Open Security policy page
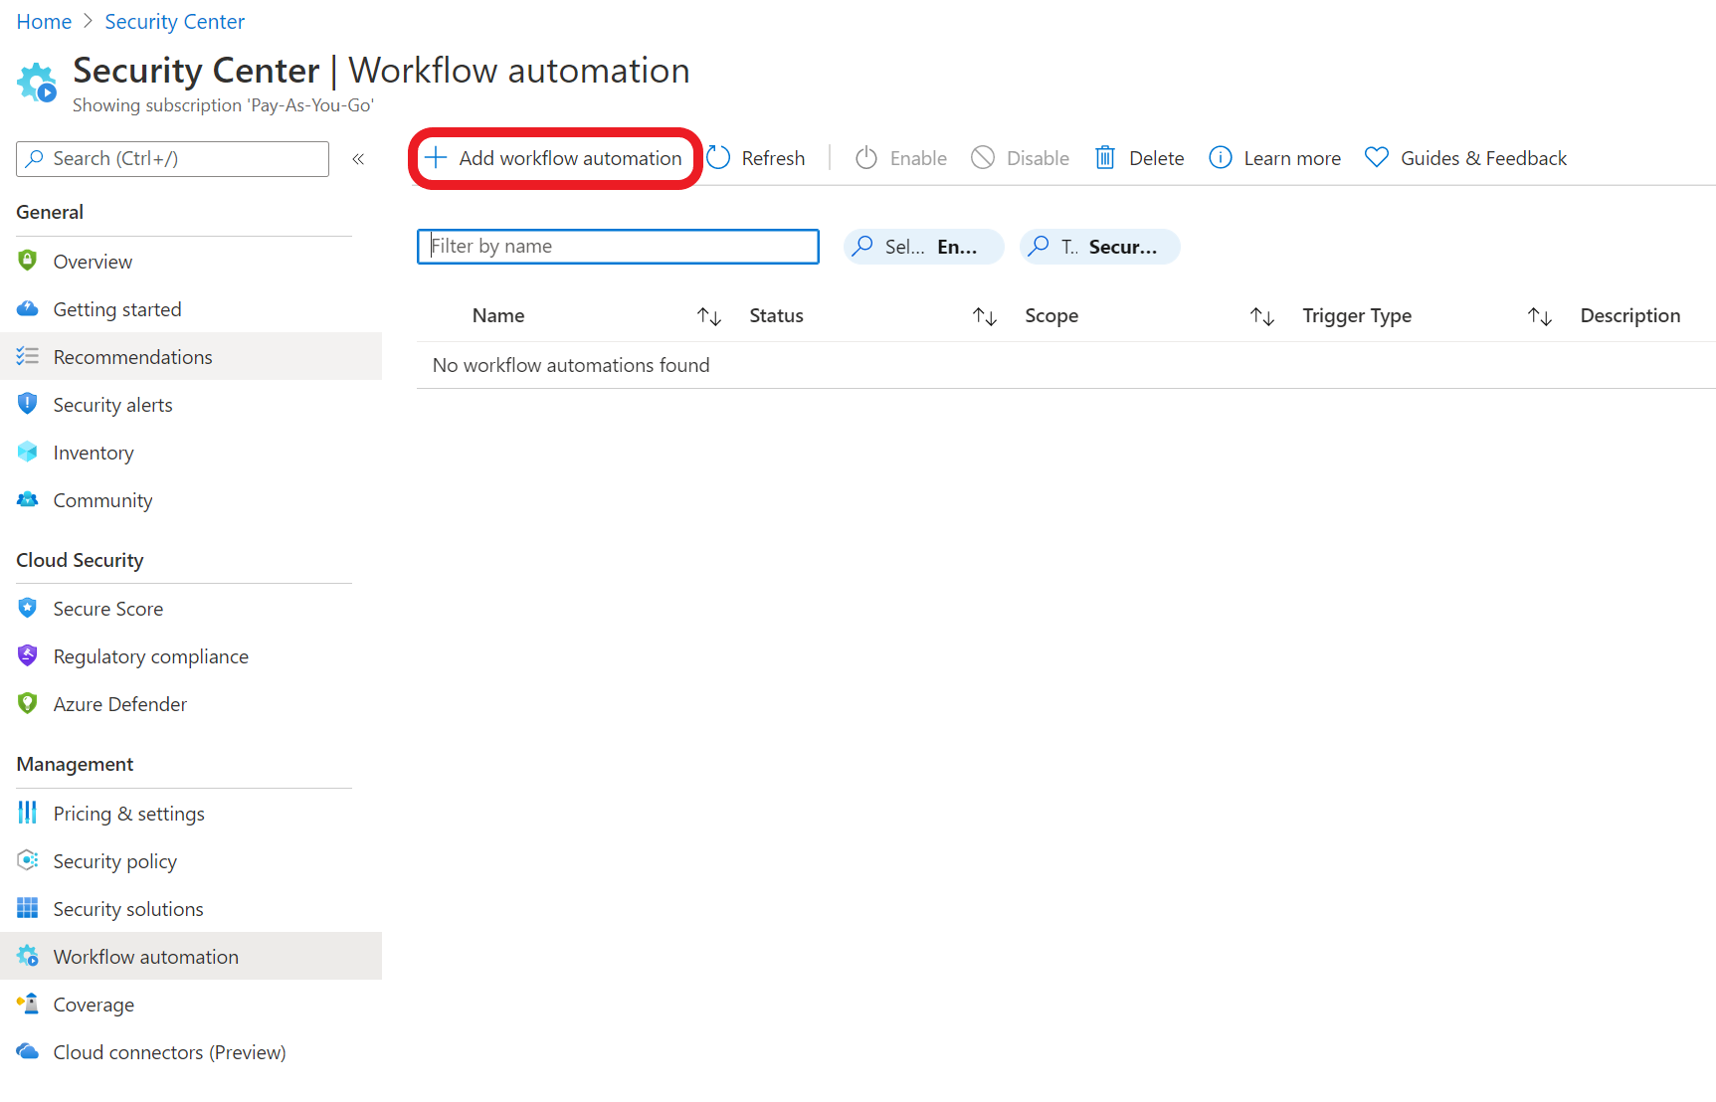Screen dimensions: 1716x1102 coord(191,861)
